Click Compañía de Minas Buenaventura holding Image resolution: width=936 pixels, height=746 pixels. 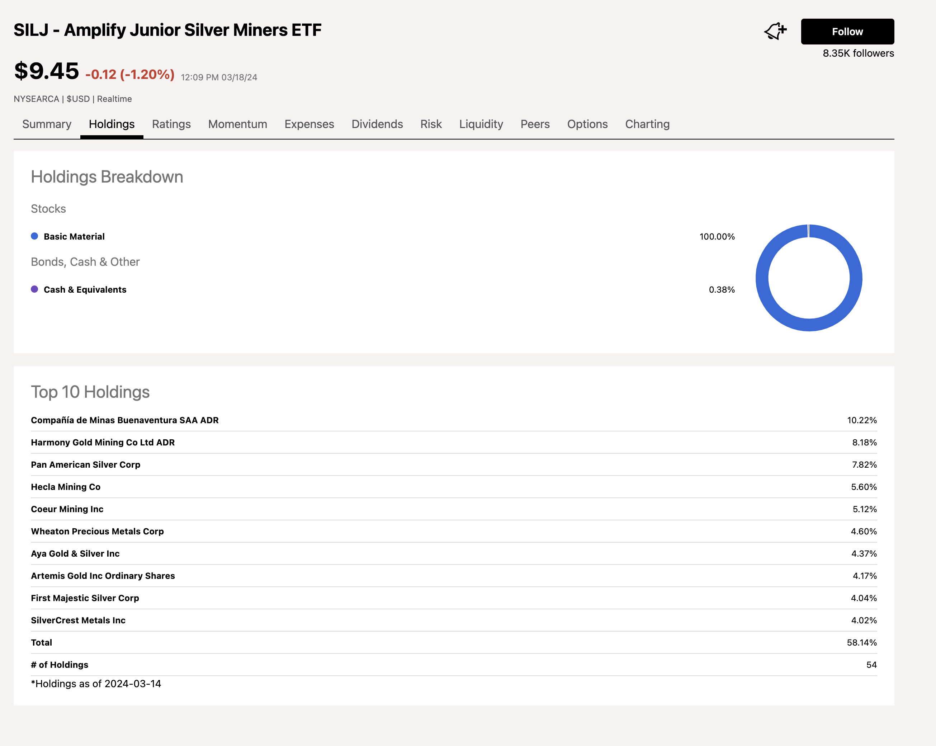tap(124, 420)
